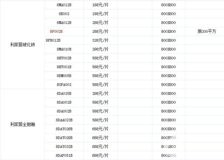This screenshot has height=160, width=224.
Task: Select the 8HY001B model entry
Action: click(x=64, y=67)
